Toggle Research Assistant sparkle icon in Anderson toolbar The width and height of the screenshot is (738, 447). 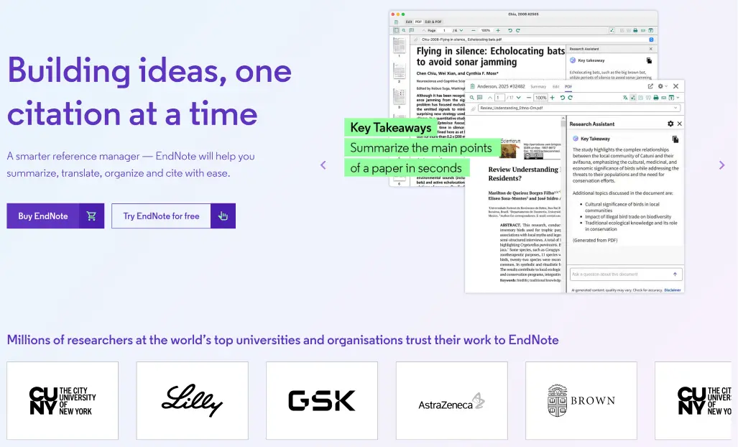[633, 98]
